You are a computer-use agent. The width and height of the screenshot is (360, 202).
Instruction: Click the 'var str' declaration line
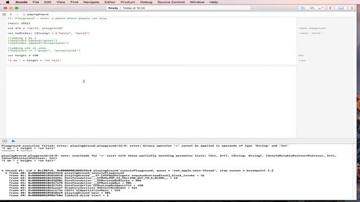(x=35, y=28)
